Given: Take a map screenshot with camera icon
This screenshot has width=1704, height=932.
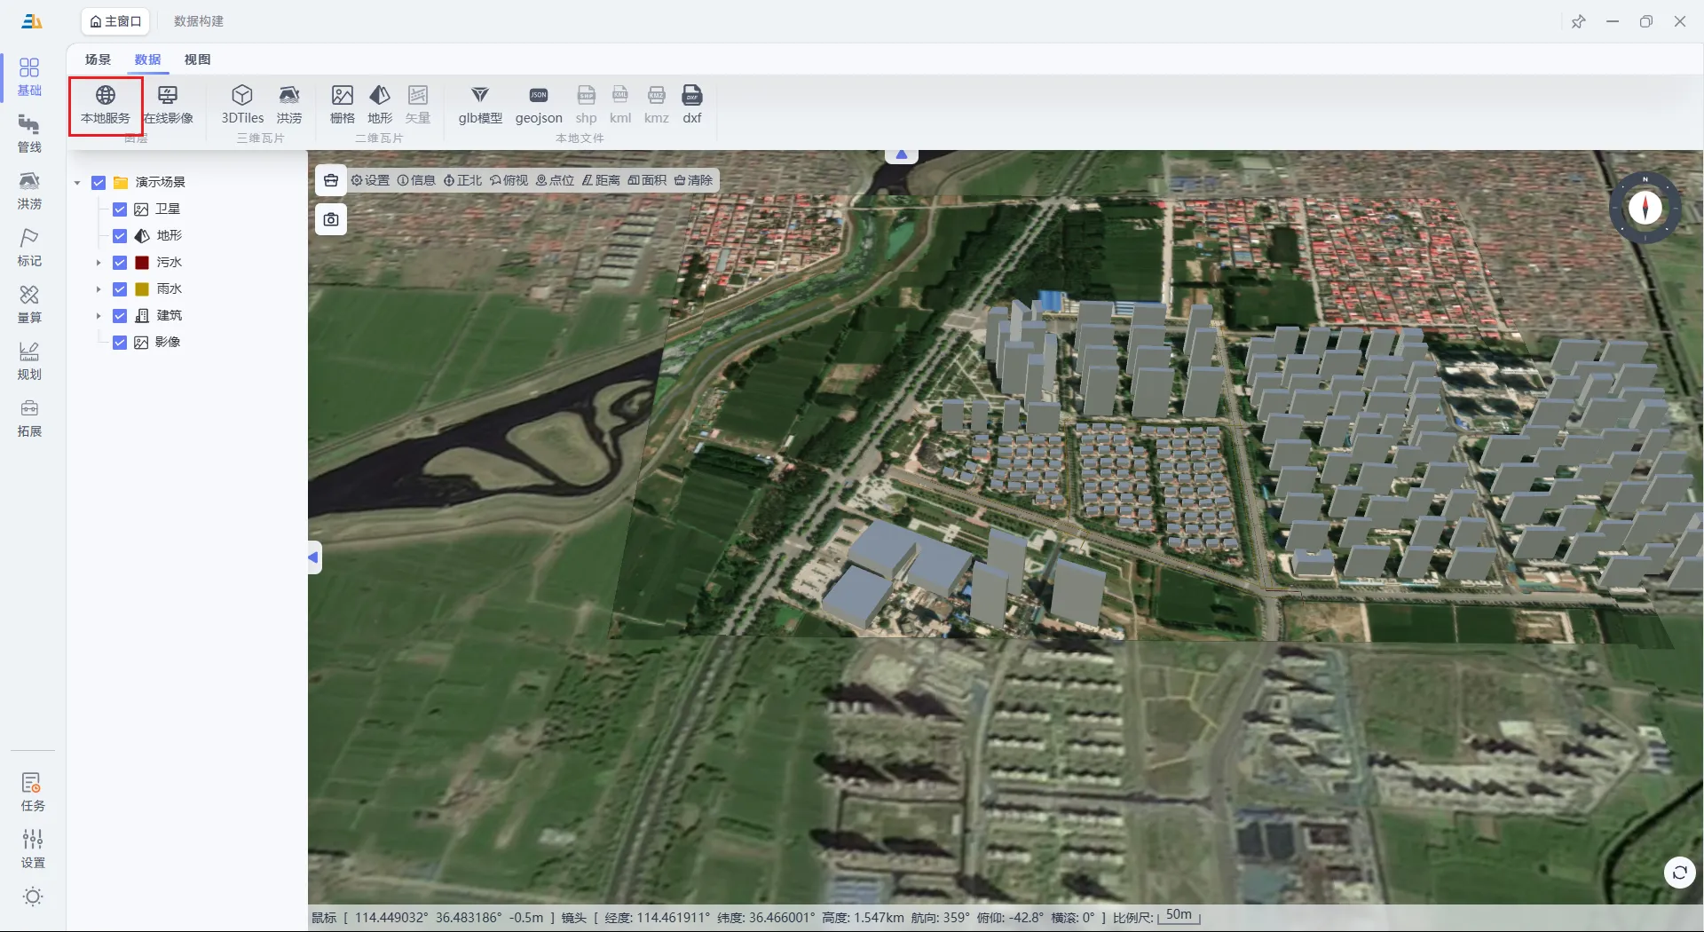Looking at the screenshot, I should 331,219.
